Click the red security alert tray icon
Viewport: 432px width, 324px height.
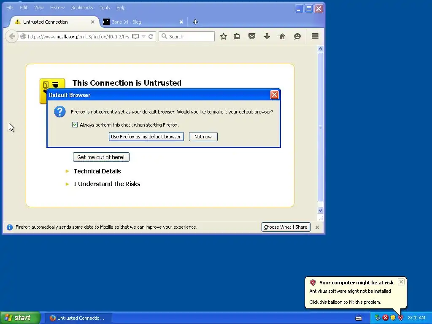(x=401, y=318)
